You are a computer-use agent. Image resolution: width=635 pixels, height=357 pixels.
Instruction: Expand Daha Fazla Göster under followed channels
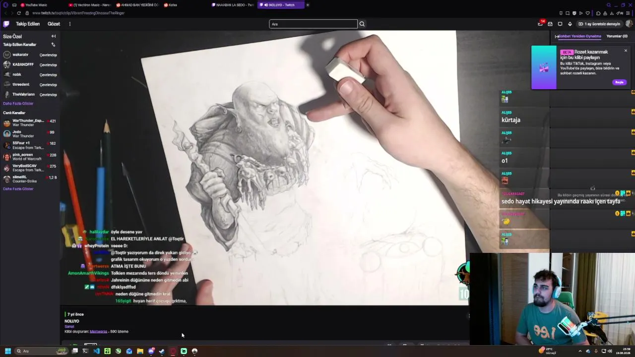18,104
